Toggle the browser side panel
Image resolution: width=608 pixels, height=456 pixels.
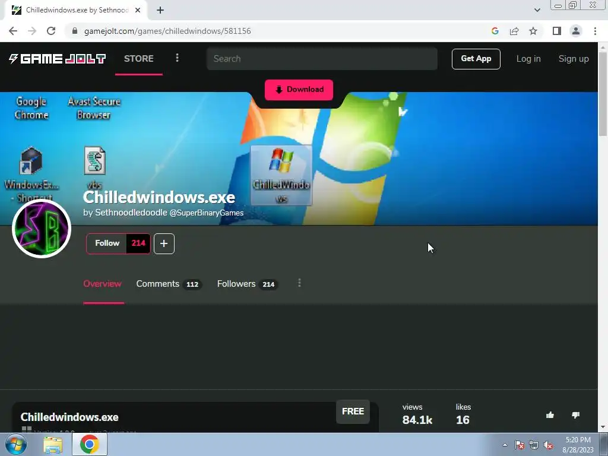tap(557, 31)
